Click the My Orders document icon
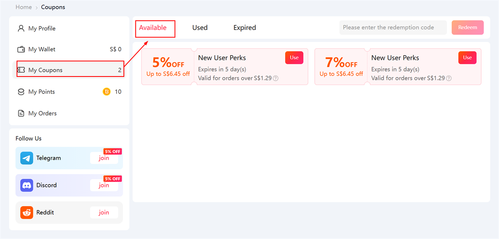The height and width of the screenshot is (239, 499). click(x=21, y=113)
